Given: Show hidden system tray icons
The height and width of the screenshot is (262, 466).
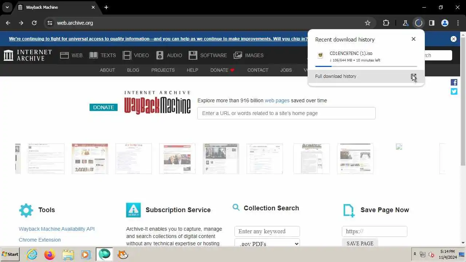Looking at the screenshot, I should (415, 254).
